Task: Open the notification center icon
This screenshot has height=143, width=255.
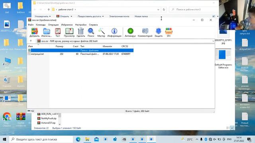Action: coord(249,139)
